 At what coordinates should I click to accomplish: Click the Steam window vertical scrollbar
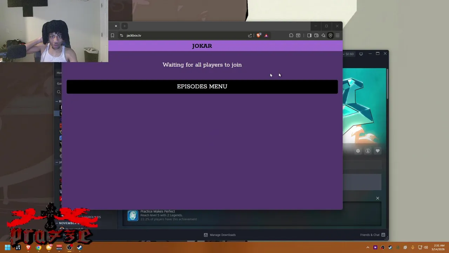pos(387,84)
